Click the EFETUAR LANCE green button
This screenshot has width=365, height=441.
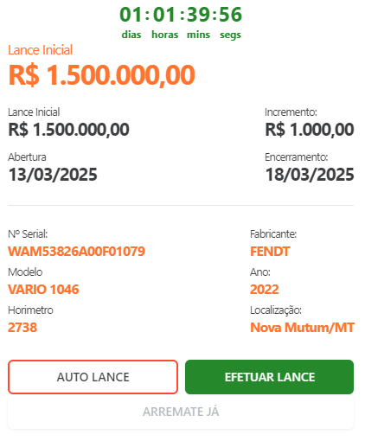tap(269, 377)
